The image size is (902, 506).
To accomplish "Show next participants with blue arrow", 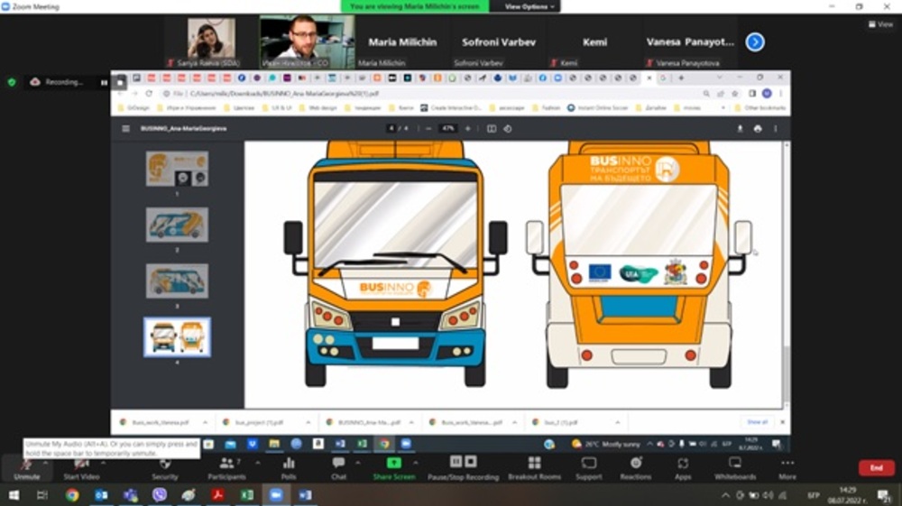I will point(755,42).
